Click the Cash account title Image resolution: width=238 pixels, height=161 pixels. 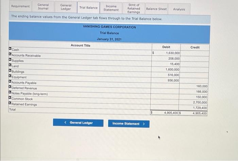pyautogui.click(x=15, y=49)
